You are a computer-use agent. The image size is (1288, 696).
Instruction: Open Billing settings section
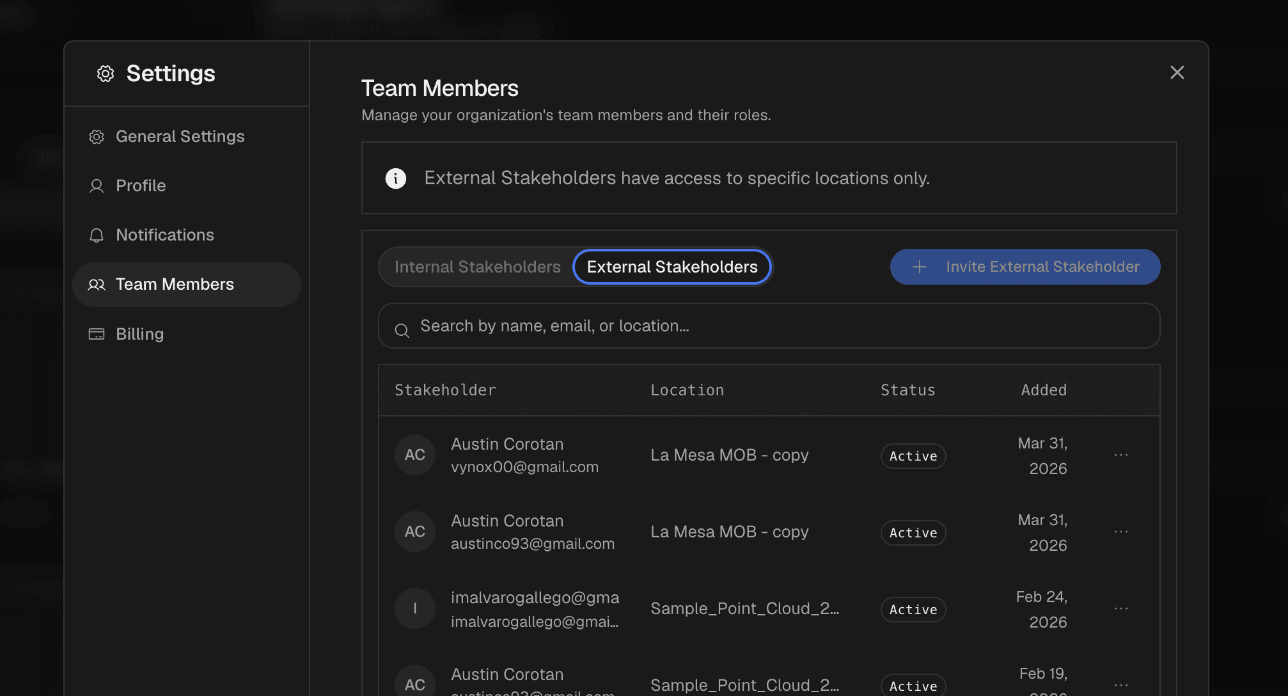pyautogui.click(x=139, y=334)
